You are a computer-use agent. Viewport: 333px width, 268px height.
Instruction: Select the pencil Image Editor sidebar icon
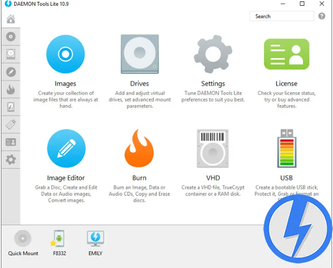pyautogui.click(x=11, y=72)
